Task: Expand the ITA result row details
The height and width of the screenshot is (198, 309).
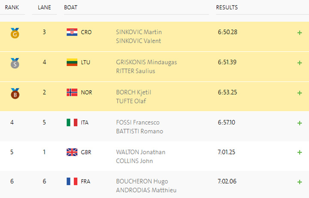Action: (300, 123)
